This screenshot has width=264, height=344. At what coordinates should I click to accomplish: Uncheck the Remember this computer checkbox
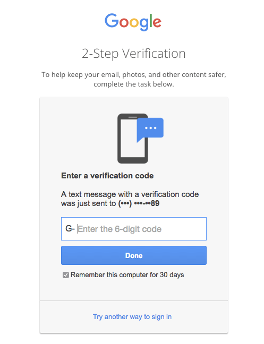66,275
